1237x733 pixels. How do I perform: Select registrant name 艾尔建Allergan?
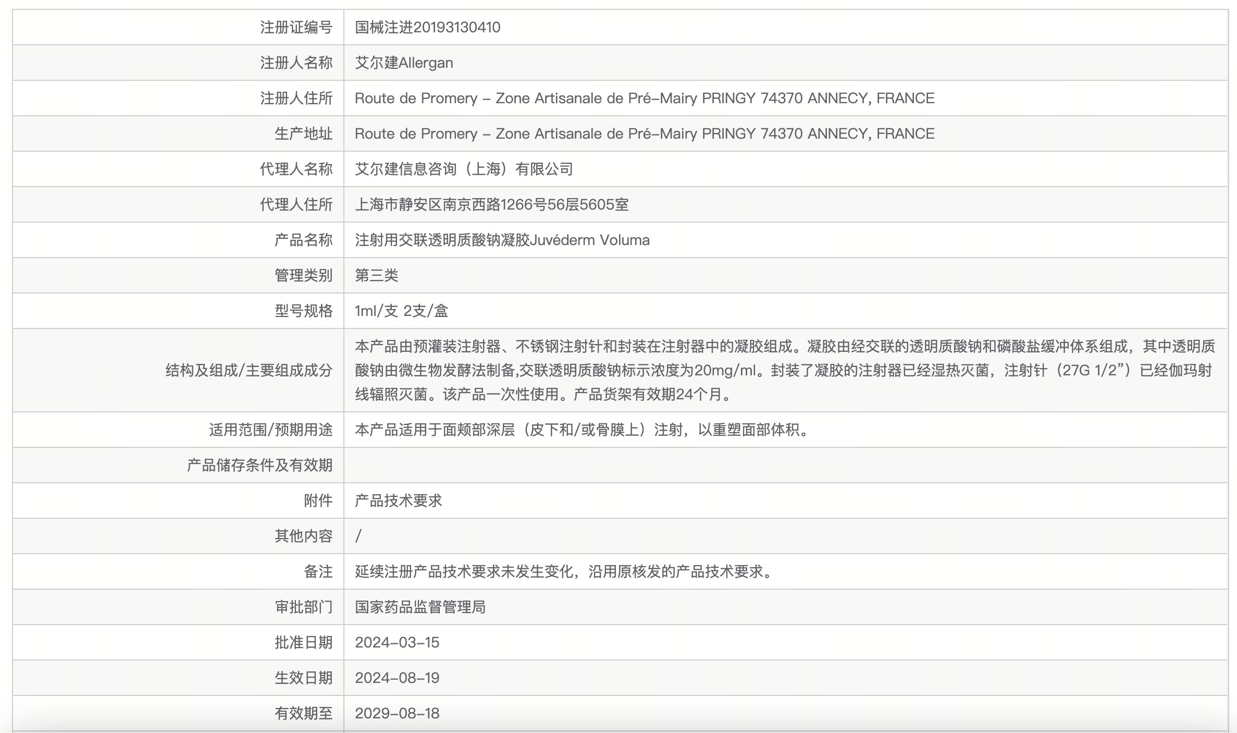click(404, 63)
